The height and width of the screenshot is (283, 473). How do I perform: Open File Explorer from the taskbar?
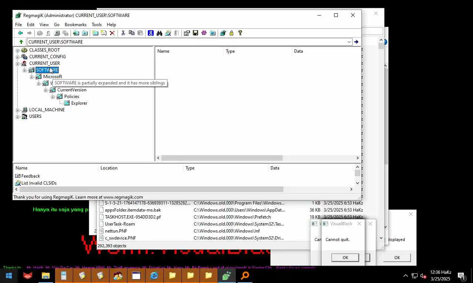(45, 275)
